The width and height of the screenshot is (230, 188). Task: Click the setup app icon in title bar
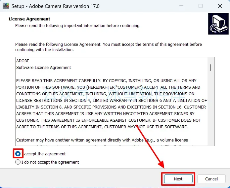click(6, 6)
